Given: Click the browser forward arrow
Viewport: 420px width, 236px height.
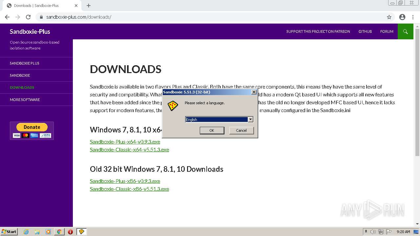Looking at the screenshot, I should pyautogui.click(x=18, y=17).
